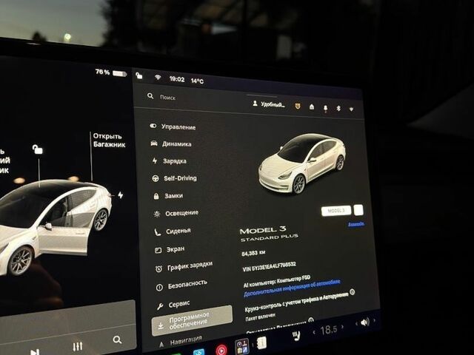This screenshot has height=355, width=474.
Task: Open the График зарядки menu
Action: (x=184, y=267)
